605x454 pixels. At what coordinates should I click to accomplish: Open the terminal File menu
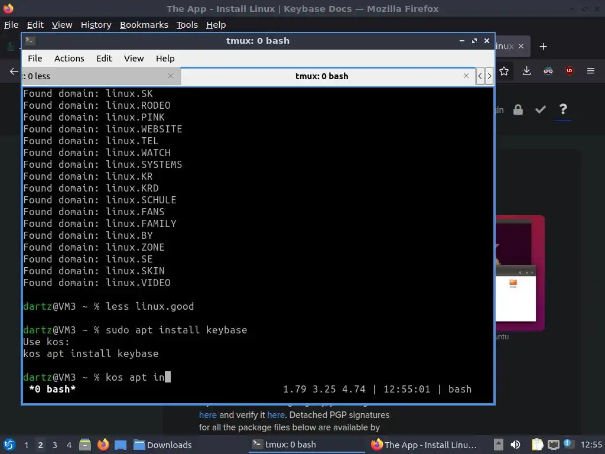tap(35, 59)
